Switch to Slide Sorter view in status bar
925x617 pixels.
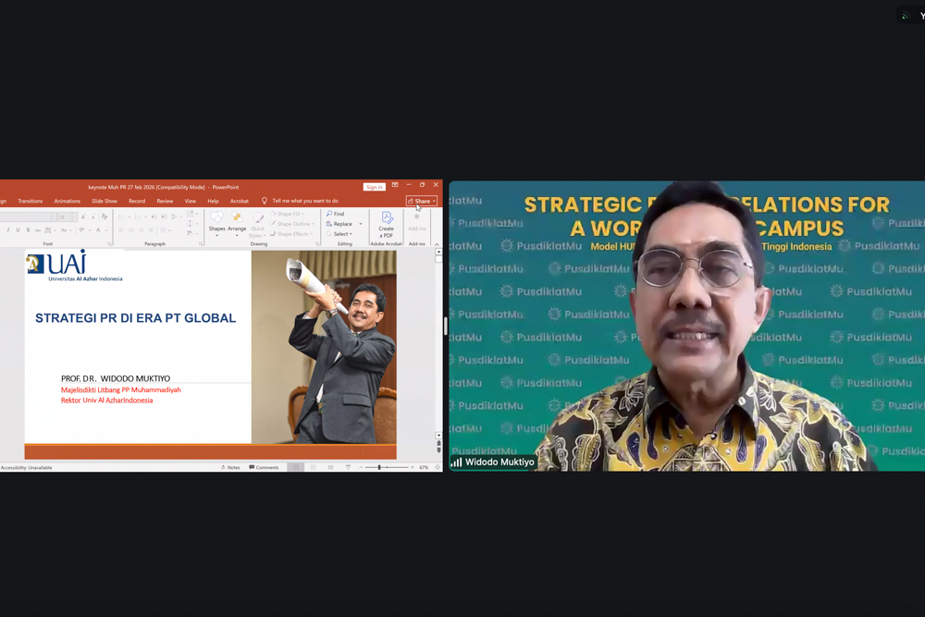pos(313,467)
